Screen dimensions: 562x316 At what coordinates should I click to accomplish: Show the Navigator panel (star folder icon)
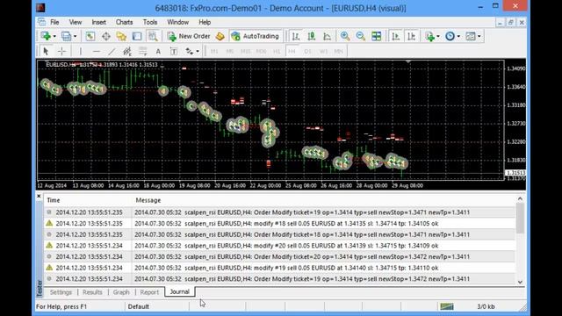point(121,36)
